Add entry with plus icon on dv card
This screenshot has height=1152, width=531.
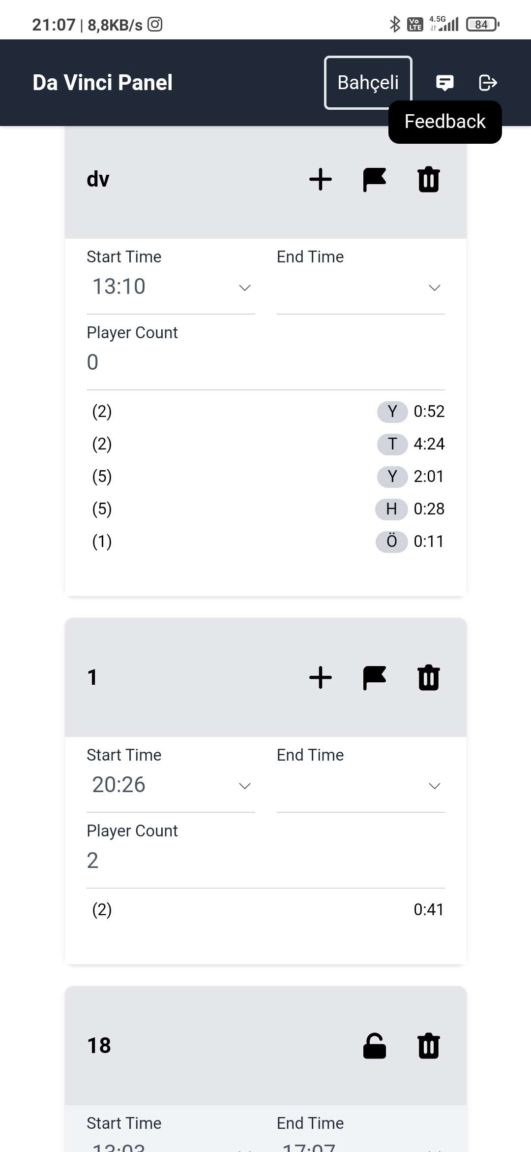point(321,179)
